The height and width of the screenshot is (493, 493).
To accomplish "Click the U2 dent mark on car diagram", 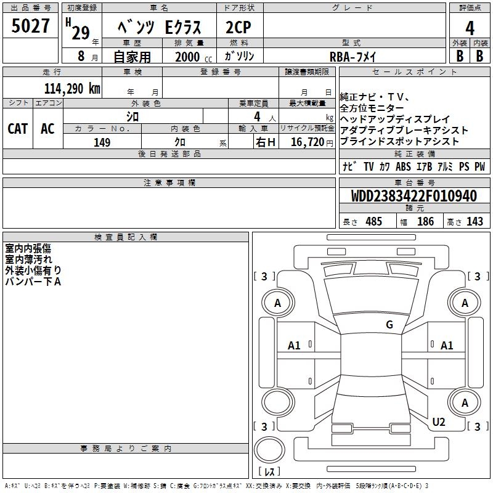I will coord(439,422).
